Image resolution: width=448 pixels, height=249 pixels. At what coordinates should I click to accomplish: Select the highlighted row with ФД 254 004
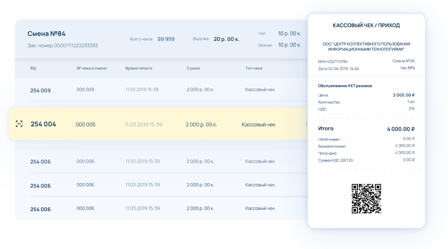[x=158, y=124]
